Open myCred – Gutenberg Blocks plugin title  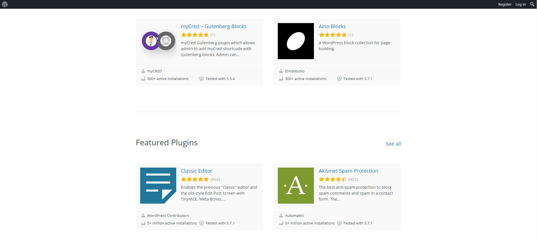pyautogui.click(x=214, y=26)
